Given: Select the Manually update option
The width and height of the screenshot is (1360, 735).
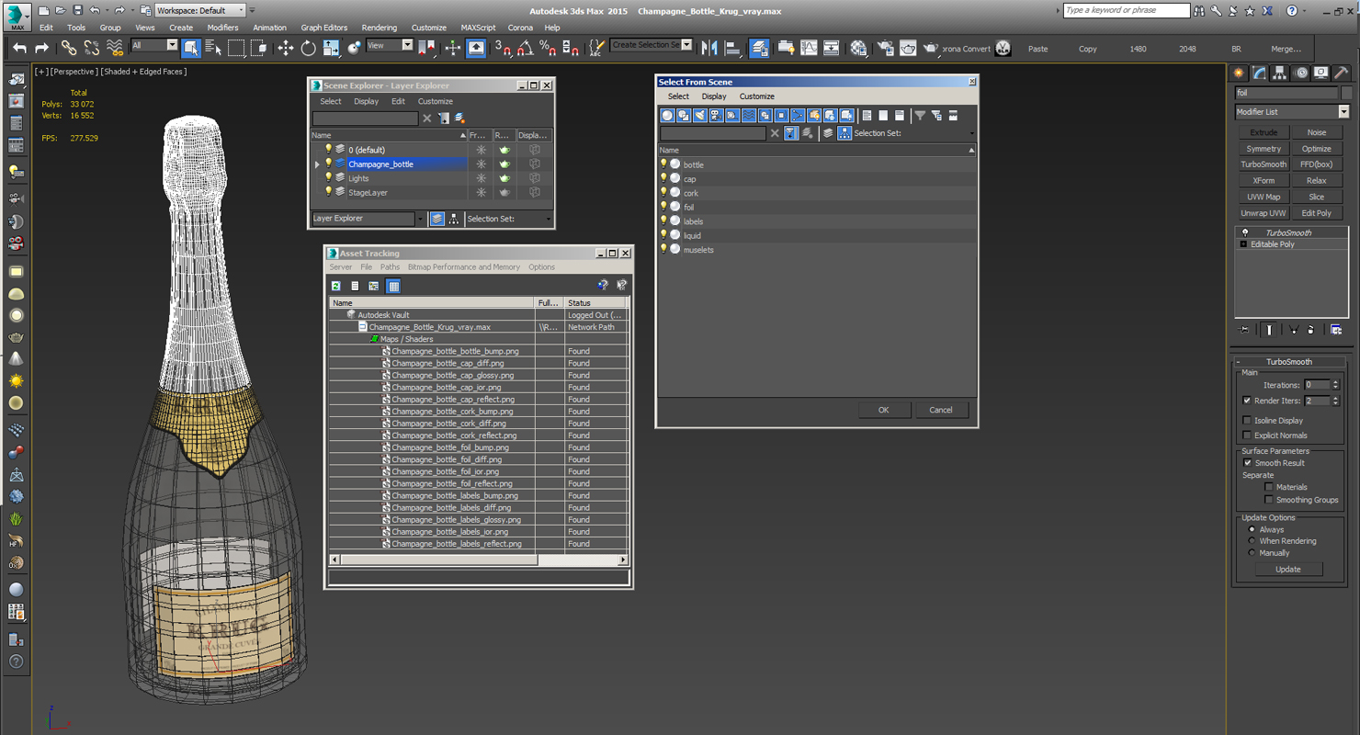Looking at the screenshot, I should (x=1252, y=553).
